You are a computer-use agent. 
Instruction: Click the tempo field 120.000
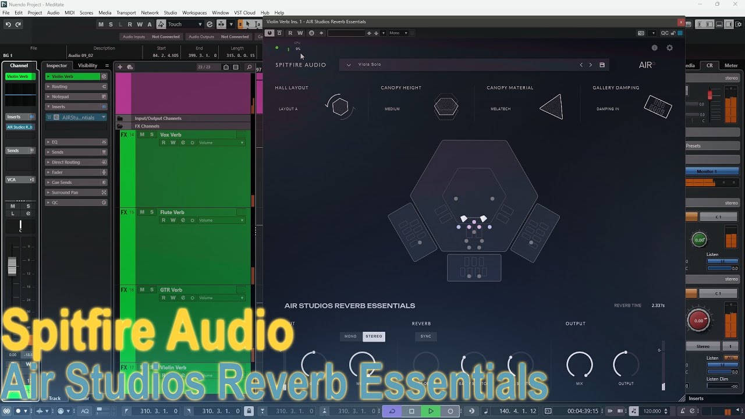652,411
